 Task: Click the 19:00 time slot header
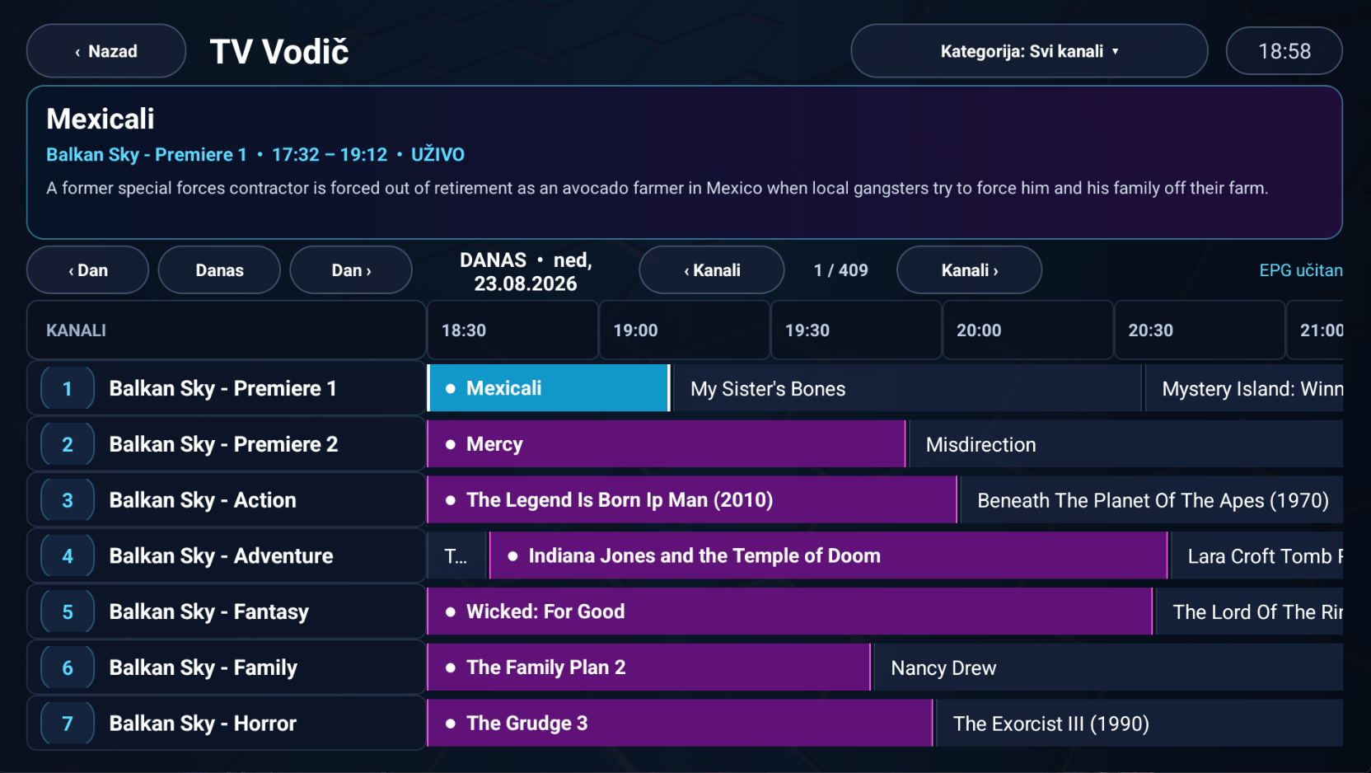(685, 330)
